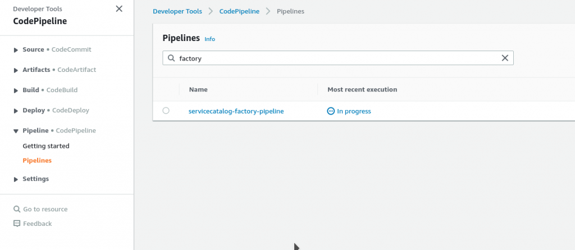
Task: Click the CodePipeline sidebar title
Action: 40,21
